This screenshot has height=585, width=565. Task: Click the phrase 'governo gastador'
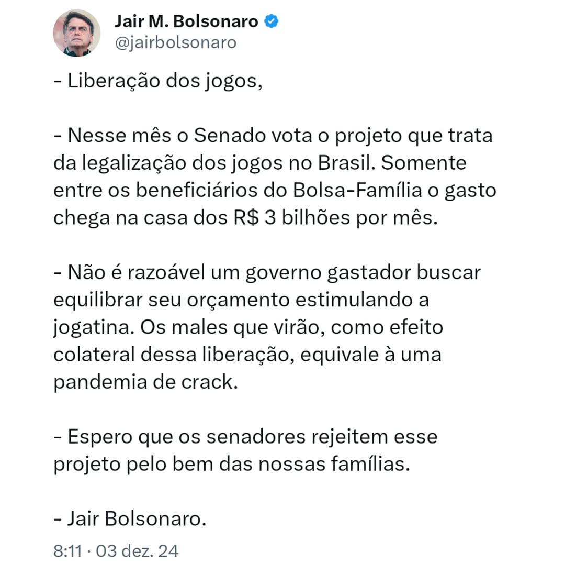click(x=328, y=273)
